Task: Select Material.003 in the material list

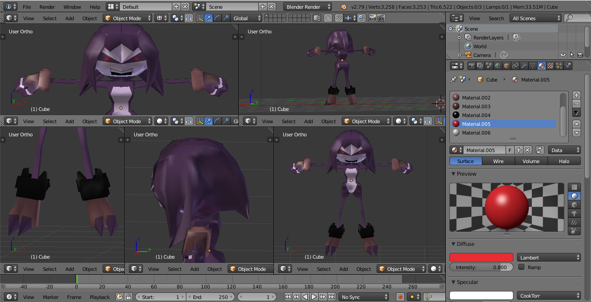Action: point(476,107)
